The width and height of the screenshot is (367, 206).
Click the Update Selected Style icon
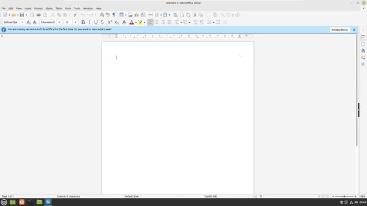[29, 22]
